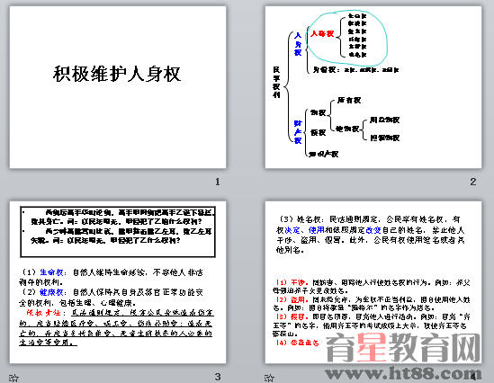Image resolution: width=494 pixels, height=383 pixels.
Task: Click slide number 3 label
Action: pos(218,377)
